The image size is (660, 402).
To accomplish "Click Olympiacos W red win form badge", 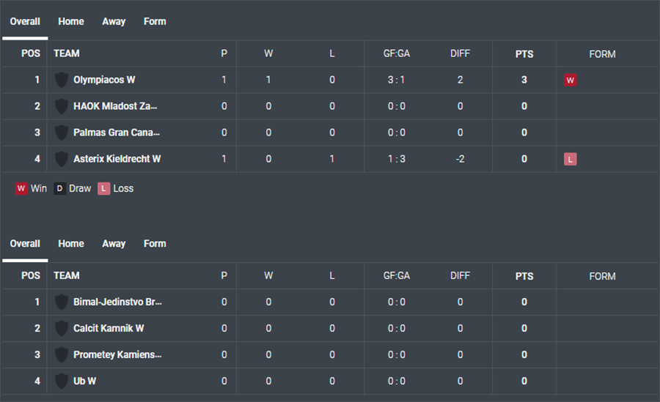I will [x=571, y=81].
